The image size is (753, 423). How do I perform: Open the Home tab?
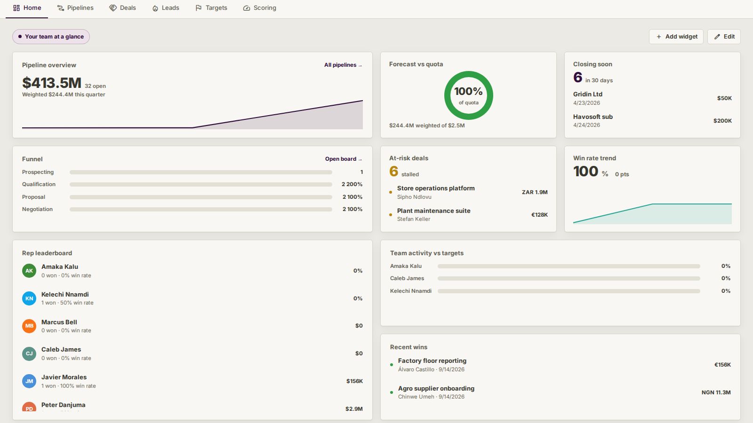tap(27, 8)
